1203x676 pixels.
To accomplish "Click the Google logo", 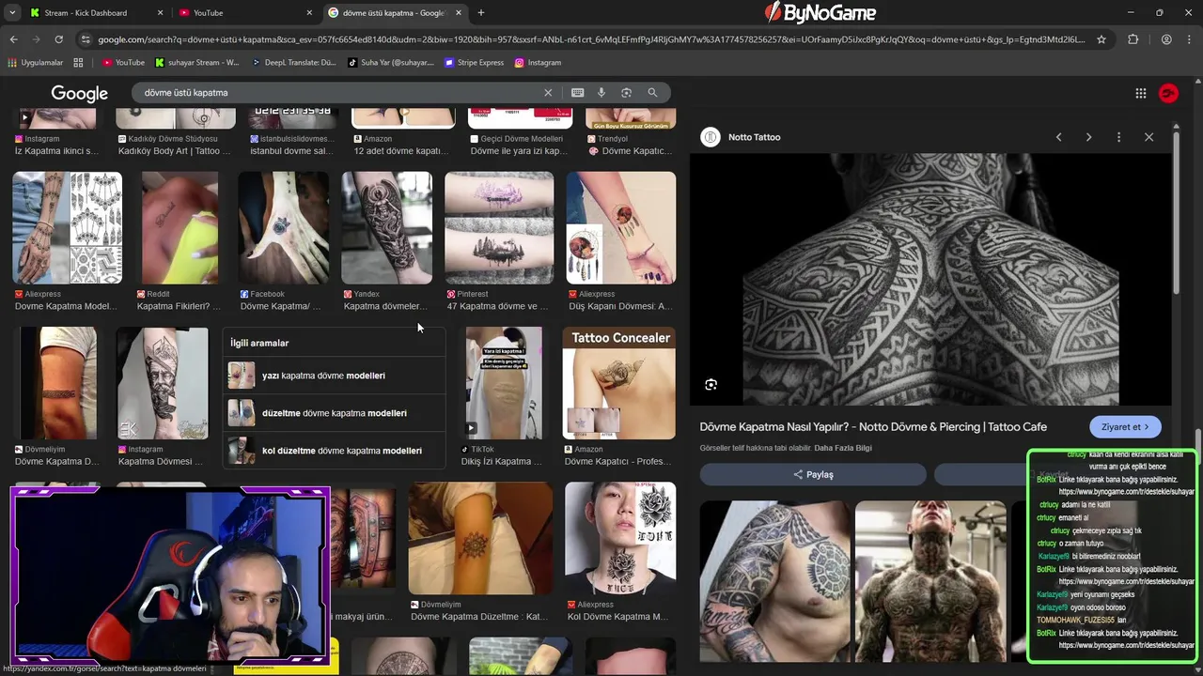I will pyautogui.click(x=80, y=93).
